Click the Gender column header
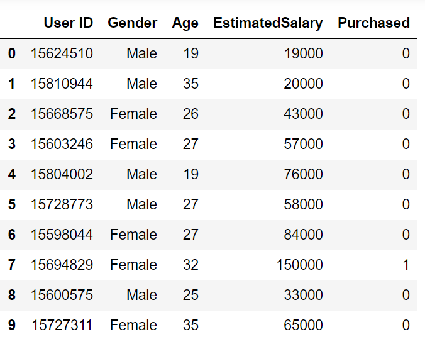Screen dimensions: 425x349 tap(132, 23)
